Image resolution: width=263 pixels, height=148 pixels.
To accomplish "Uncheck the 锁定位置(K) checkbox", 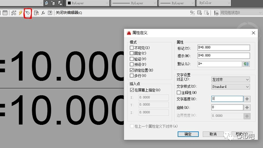I will (x=131, y=70).
